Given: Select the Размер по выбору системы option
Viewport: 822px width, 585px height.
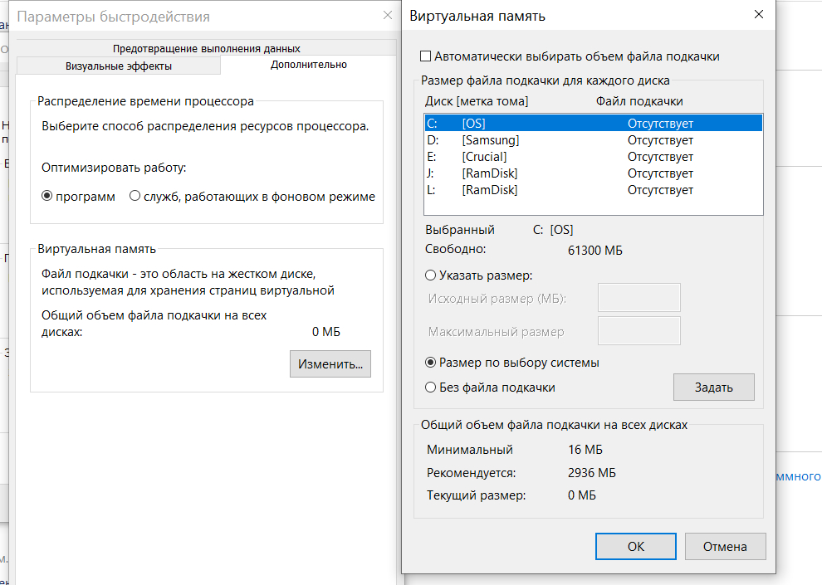Looking at the screenshot, I should [x=430, y=363].
